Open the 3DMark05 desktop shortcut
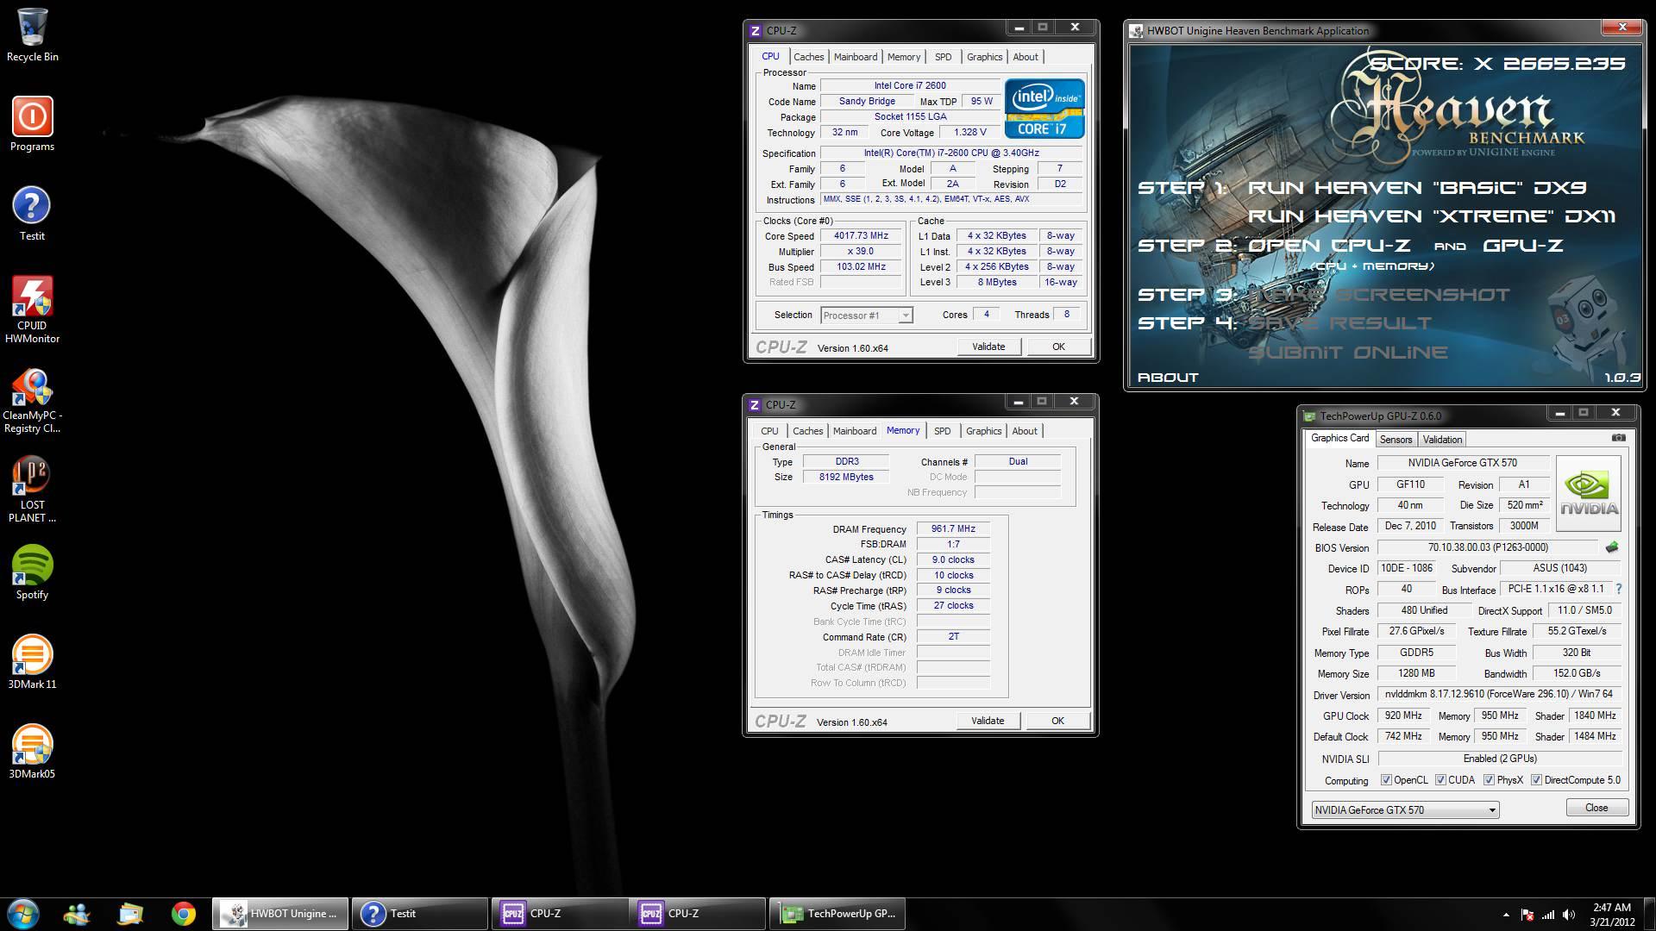Image resolution: width=1656 pixels, height=931 pixels. coord(32,751)
